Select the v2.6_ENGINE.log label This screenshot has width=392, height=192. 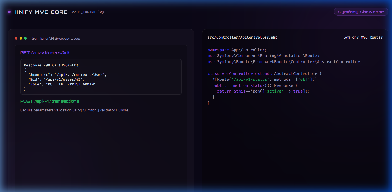[x=88, y=12]
